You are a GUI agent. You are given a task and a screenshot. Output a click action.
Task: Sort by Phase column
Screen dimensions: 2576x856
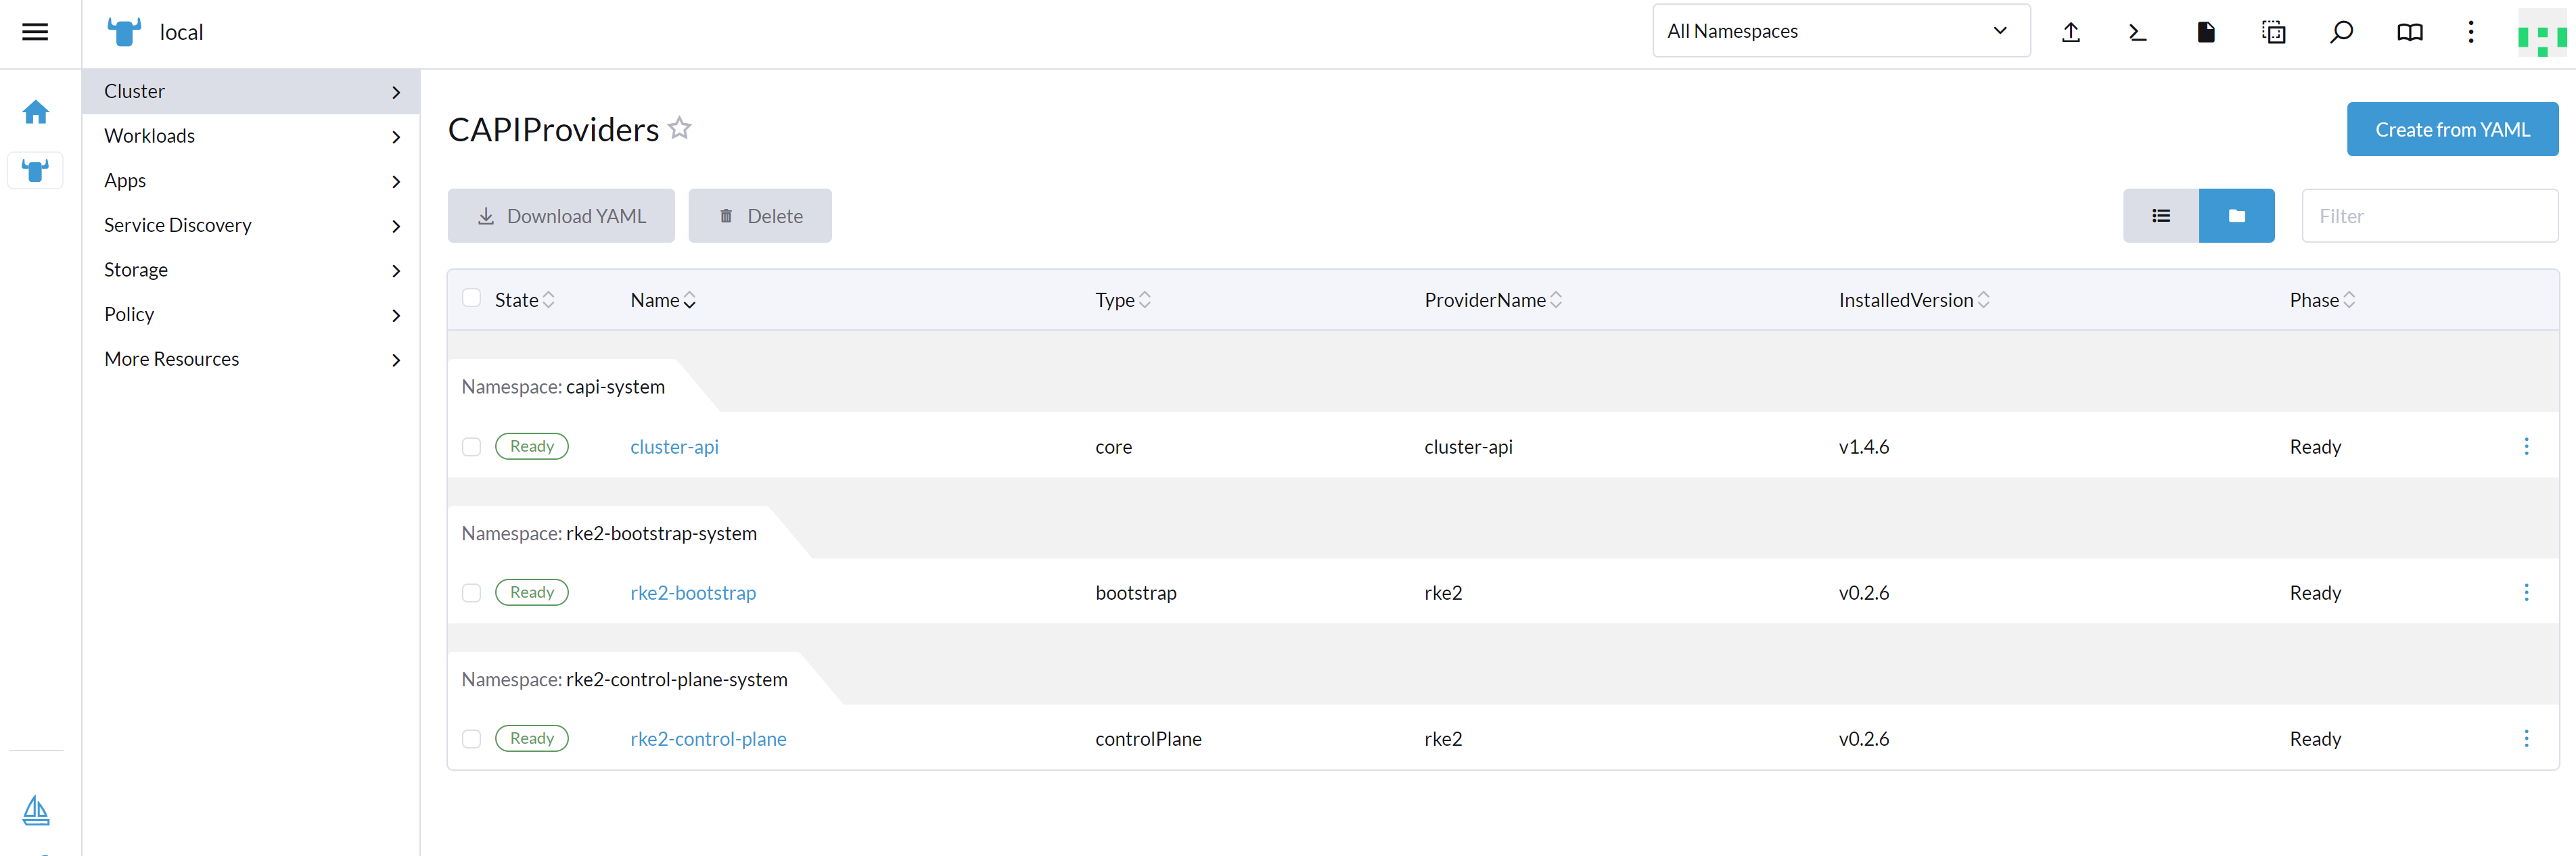pos(2322,300)
